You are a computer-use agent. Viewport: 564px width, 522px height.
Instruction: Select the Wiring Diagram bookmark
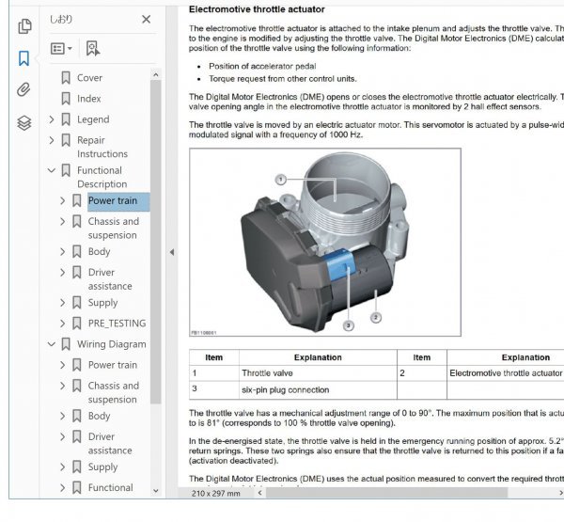(x=112, y=344)
